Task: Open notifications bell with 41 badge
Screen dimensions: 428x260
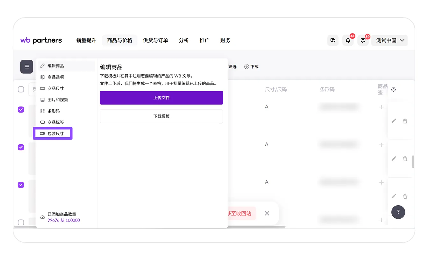Action: pos(348,40)
